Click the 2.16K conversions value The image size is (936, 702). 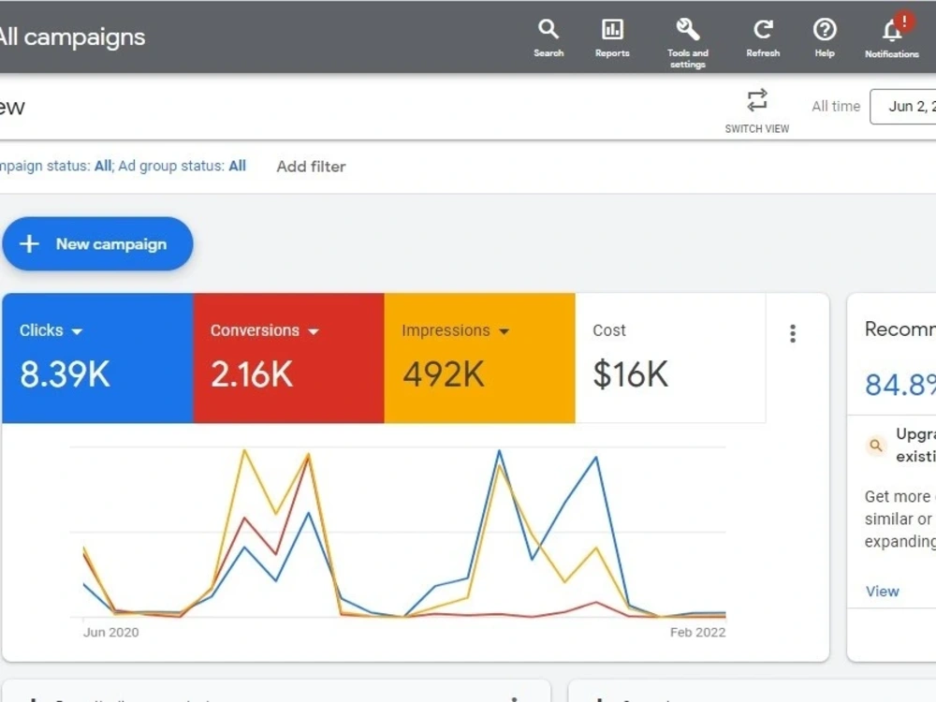coord(252,374)
